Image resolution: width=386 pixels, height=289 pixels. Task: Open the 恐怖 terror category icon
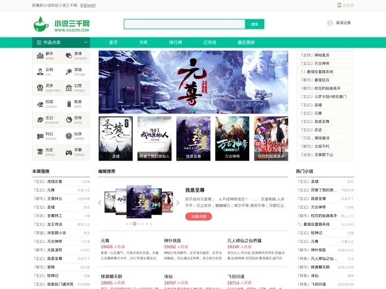(x=69, y=120)
